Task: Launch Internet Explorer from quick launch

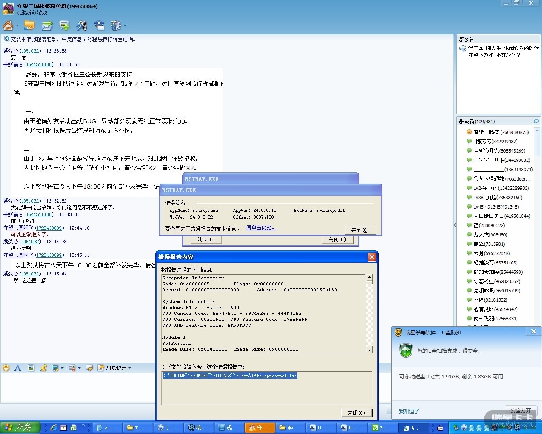Action: 54,428
